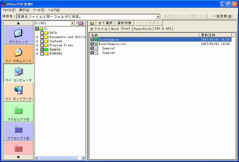Click the sheet icon of Sample2
This screenshot has height=162, width=239.
(96, 53)
